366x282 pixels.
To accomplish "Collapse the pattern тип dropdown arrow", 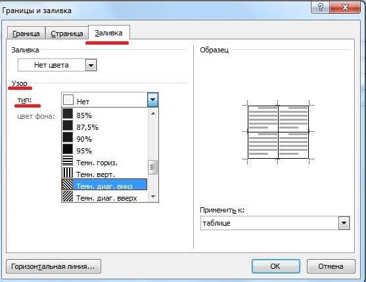I will [x=153, y=100].
